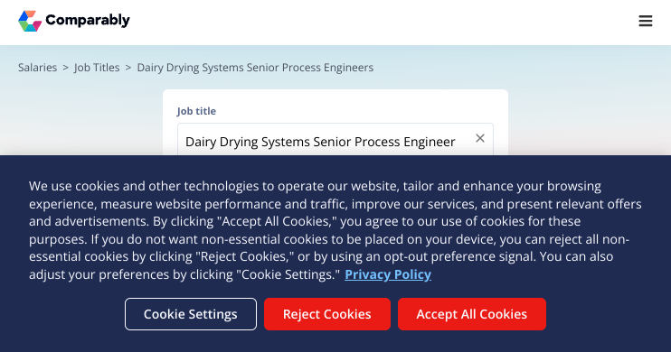Open the Privacy Policy link

pyautogui.click(x=388, y=274)
